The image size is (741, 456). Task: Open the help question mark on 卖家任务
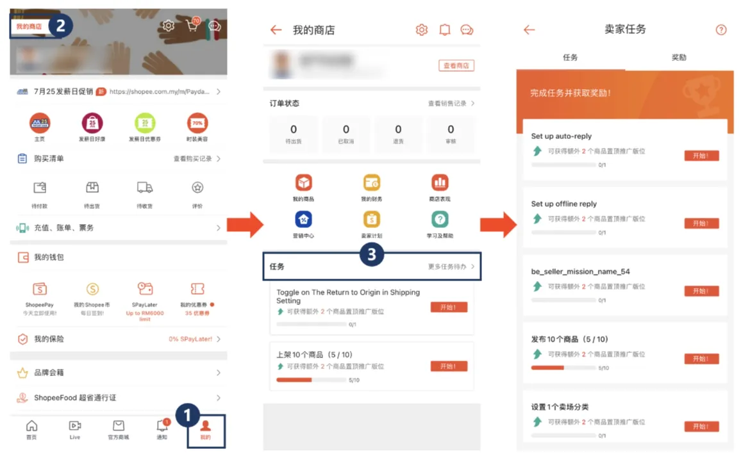[720, 29]
